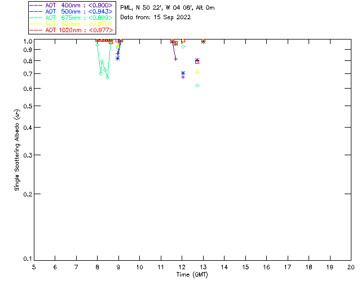Click the green diamond marker near 0.6
Screen dimensions: 361x289
pyautogui.click(x=197, y=85)
